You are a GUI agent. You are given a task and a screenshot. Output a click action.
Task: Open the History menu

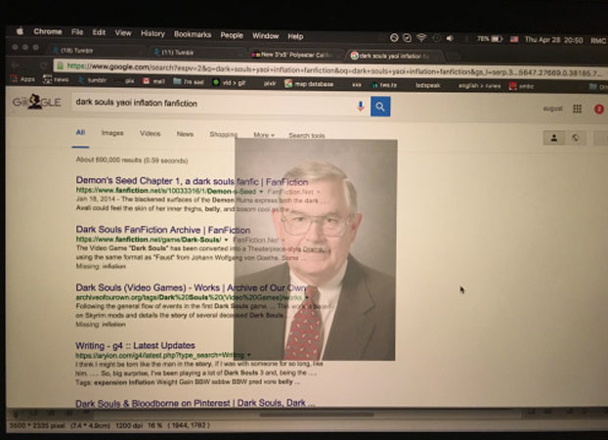tap(152, 34)
